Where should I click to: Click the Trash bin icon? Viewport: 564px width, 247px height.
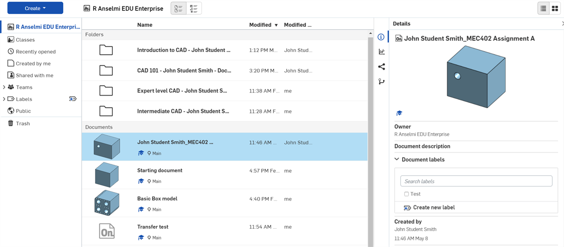pos(10,124)
